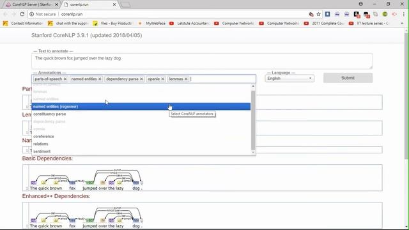Screen dimensions: 409x230
Task: Close the CoreNLP Server tab
Action: [56, 4]
